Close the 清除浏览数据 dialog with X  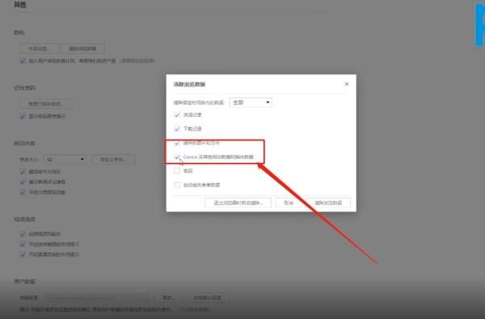tap(347, 84)
